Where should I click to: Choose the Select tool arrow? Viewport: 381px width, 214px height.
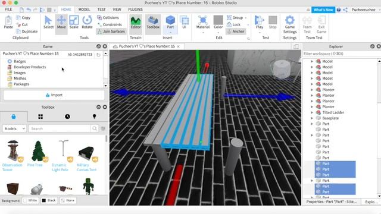(x=48, y=22)
